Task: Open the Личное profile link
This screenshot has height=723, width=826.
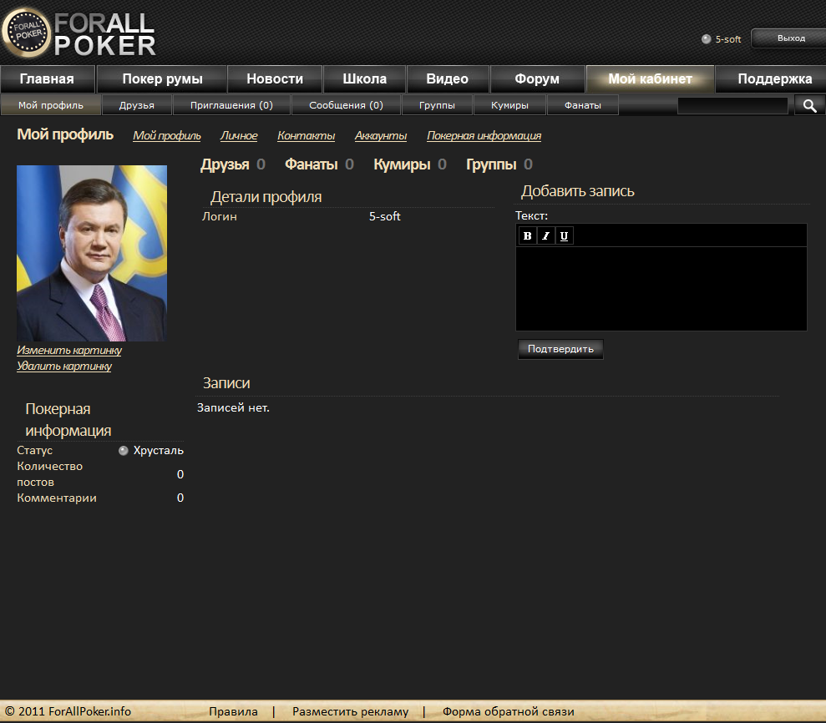Action: click(239, 136)
